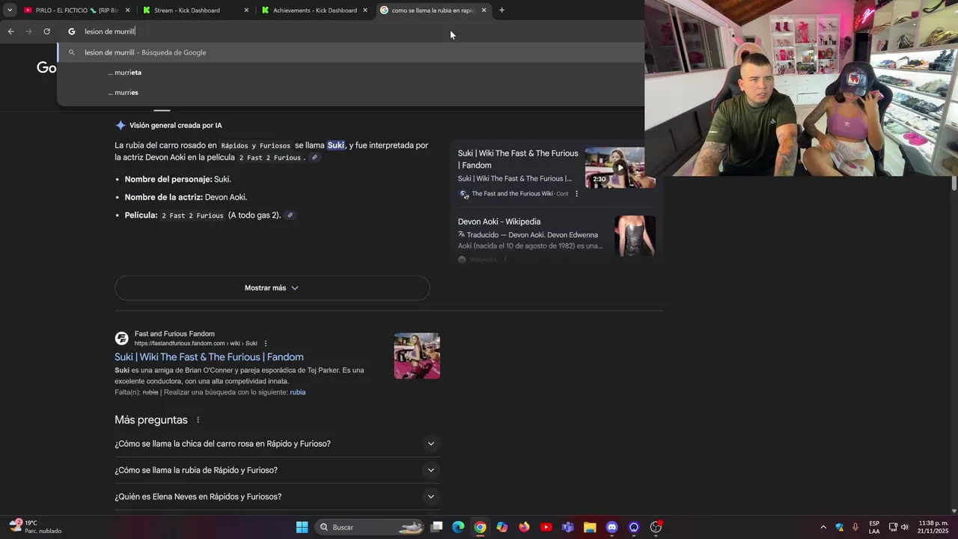
Task: Open volume control in system tray
Action: click(x=905, y=527)
